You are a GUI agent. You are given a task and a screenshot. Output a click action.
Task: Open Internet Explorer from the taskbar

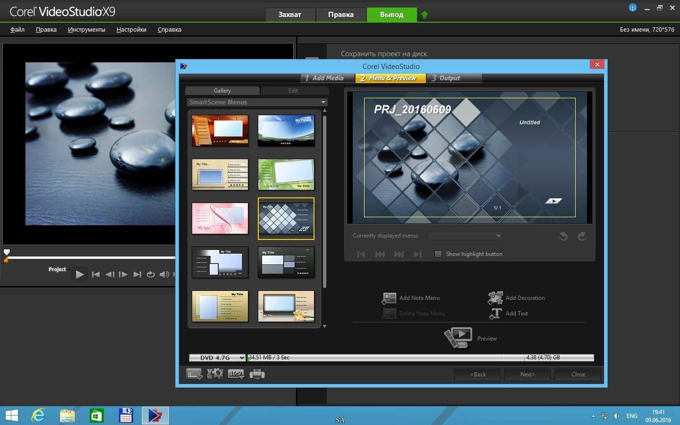pyautogui.click(x=38, y=416)
